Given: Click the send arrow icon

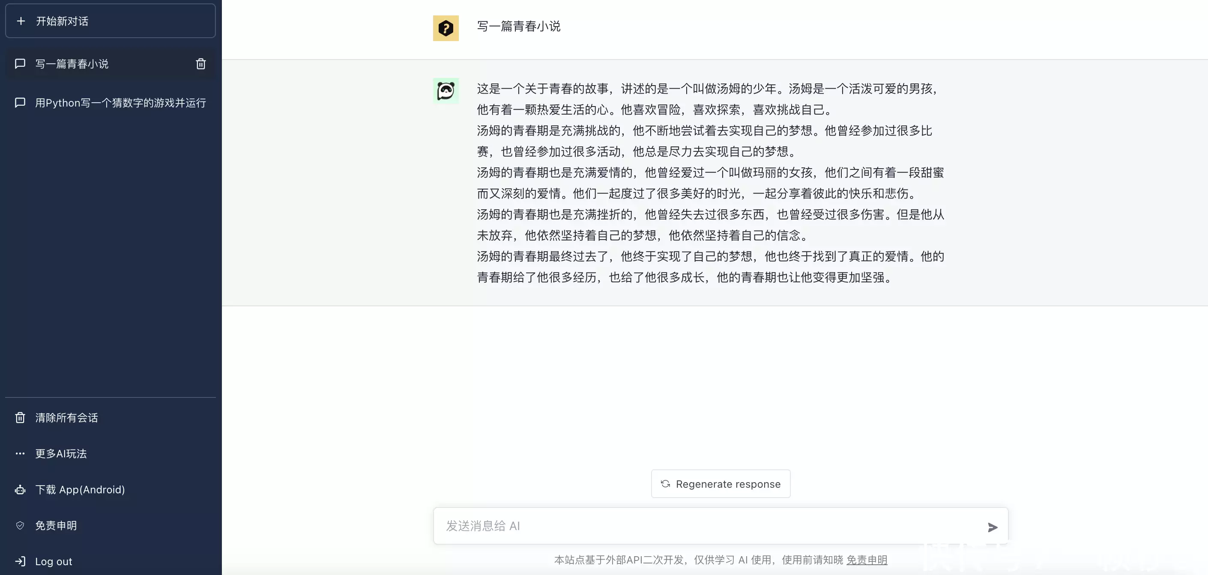Looking at the screenshot, I should point(992,527).
